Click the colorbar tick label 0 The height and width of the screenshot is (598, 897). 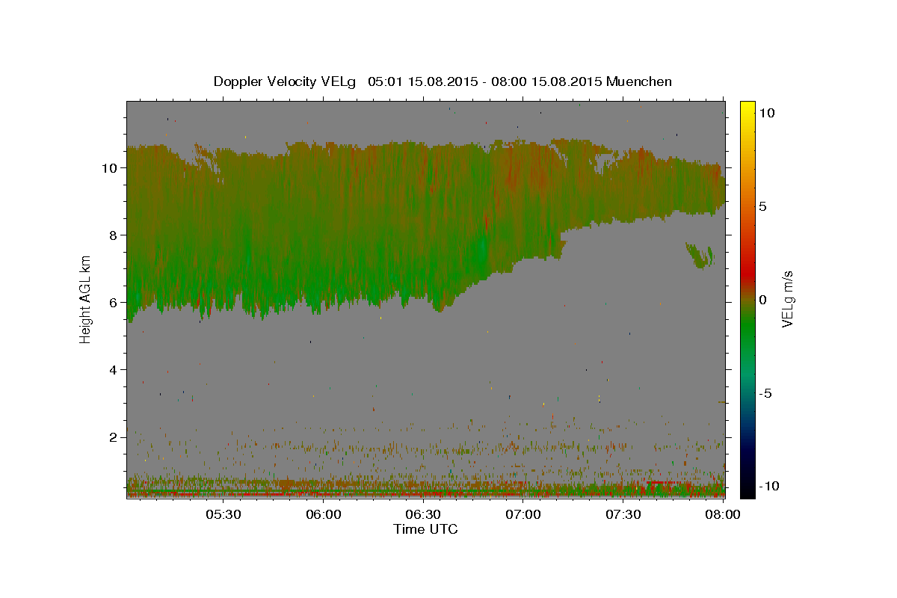(x=763, y=299)
